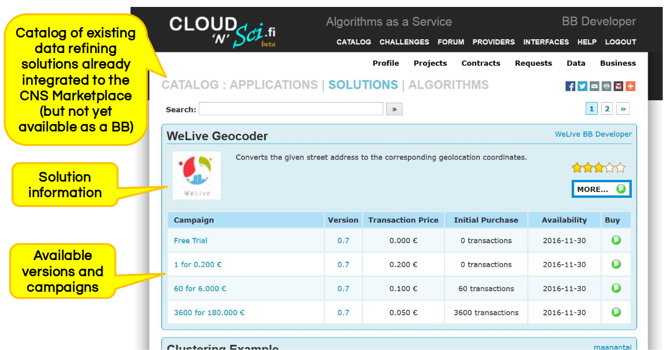Click the search submit » button
The width and height of the screenshot is (667, 350).
[394, 110]
